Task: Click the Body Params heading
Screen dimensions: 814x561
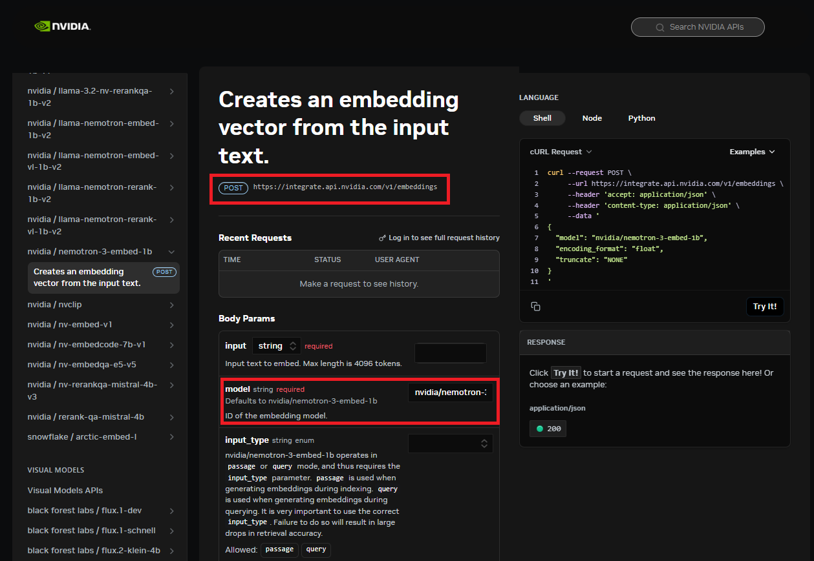Action: [246, 318]
